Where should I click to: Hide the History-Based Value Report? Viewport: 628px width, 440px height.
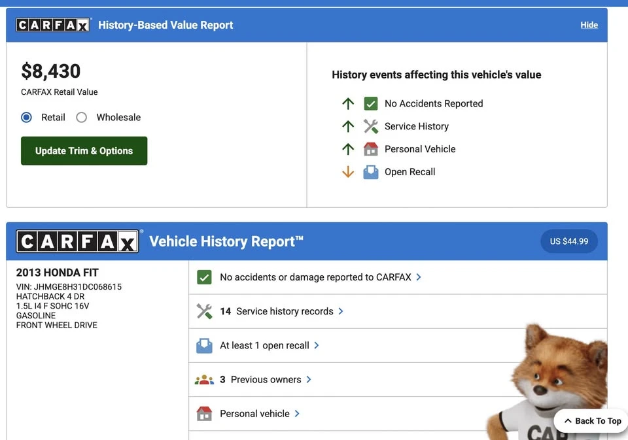(589, 25)
